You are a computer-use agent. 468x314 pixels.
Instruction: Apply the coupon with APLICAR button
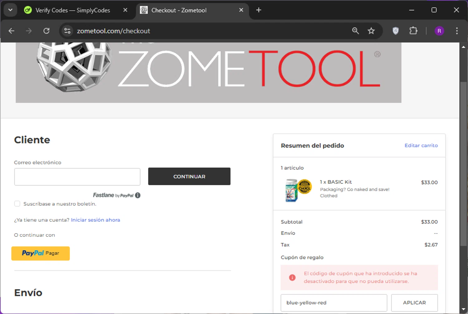(414, 303)
